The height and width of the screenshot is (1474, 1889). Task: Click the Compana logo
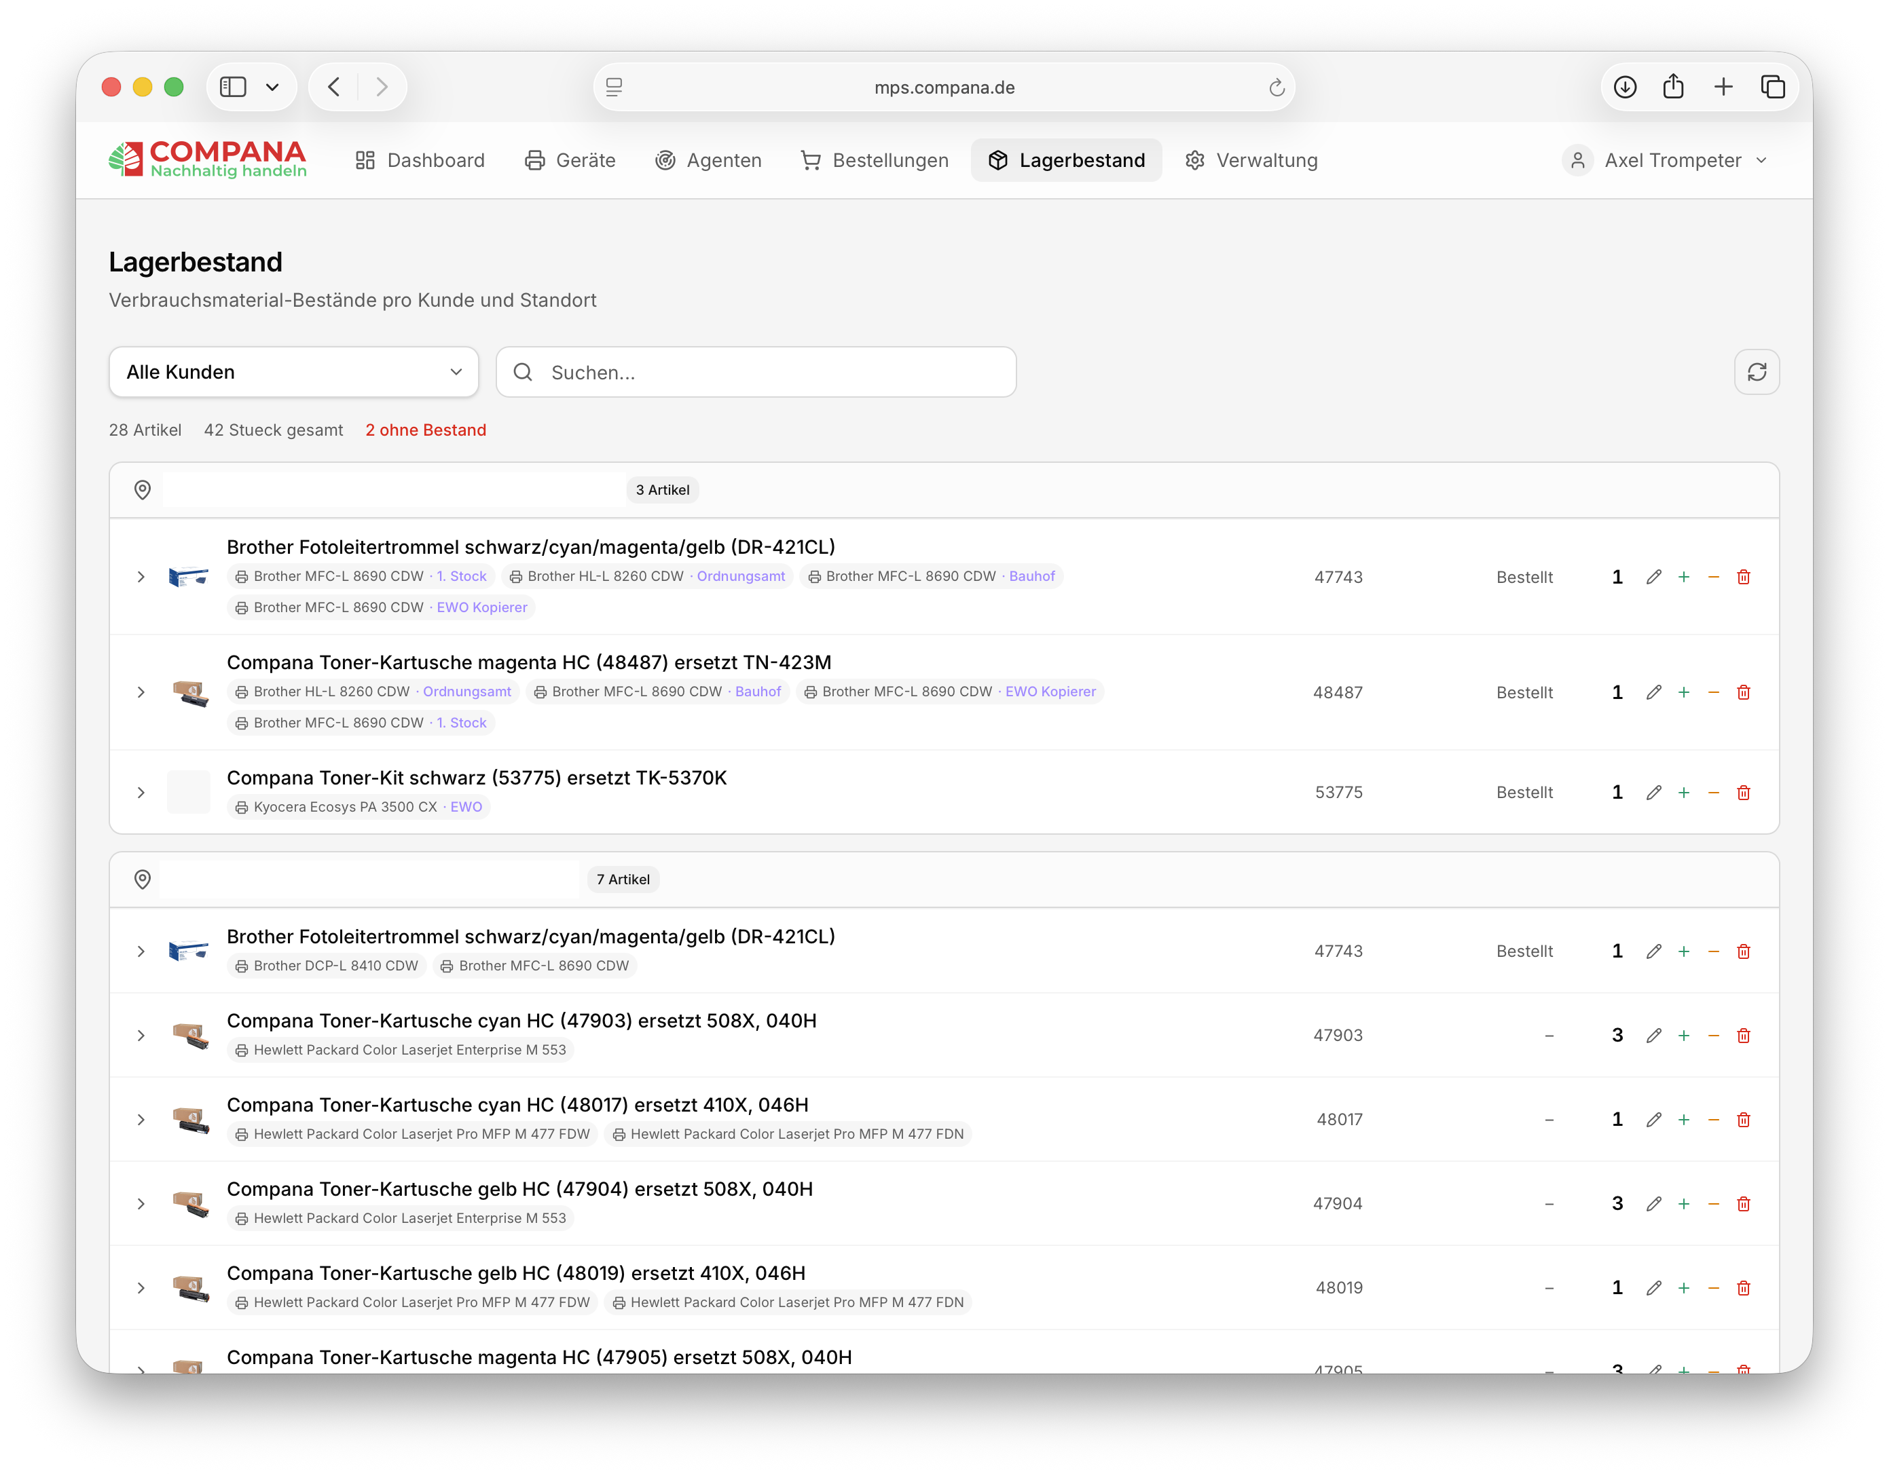(208, 159)
